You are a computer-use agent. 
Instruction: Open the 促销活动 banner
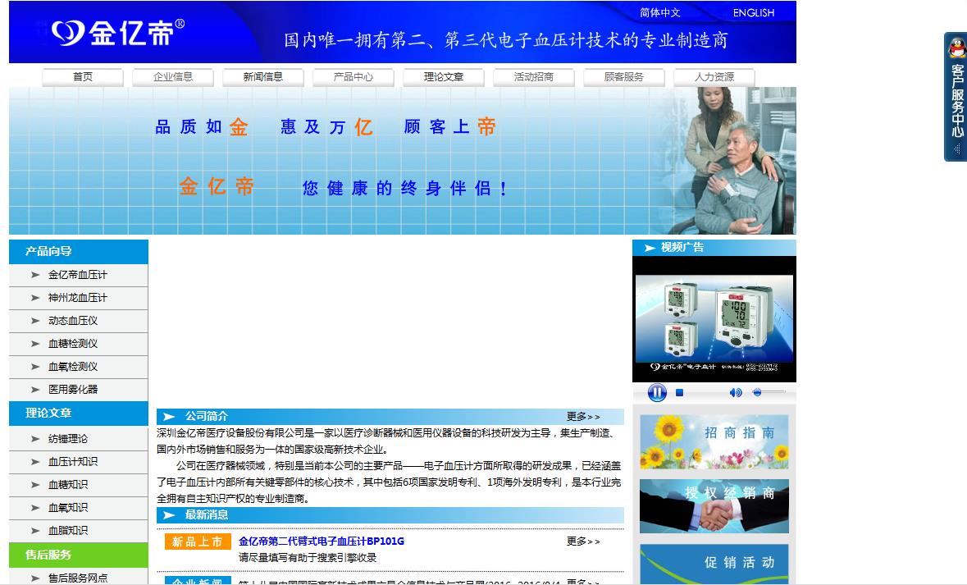(x=714, y=564)
